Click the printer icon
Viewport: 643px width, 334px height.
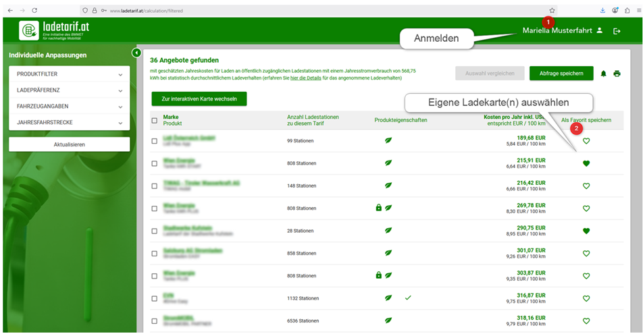point(617,74)
